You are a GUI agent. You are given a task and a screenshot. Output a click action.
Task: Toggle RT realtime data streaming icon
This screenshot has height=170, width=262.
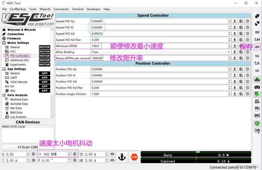coord(257,94)
